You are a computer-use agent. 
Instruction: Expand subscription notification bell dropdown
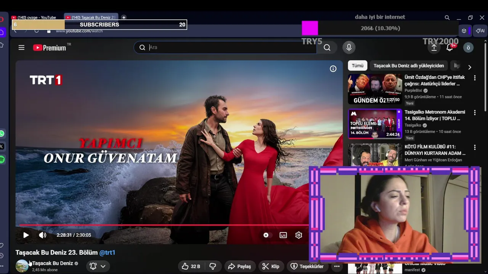(98, 266)
